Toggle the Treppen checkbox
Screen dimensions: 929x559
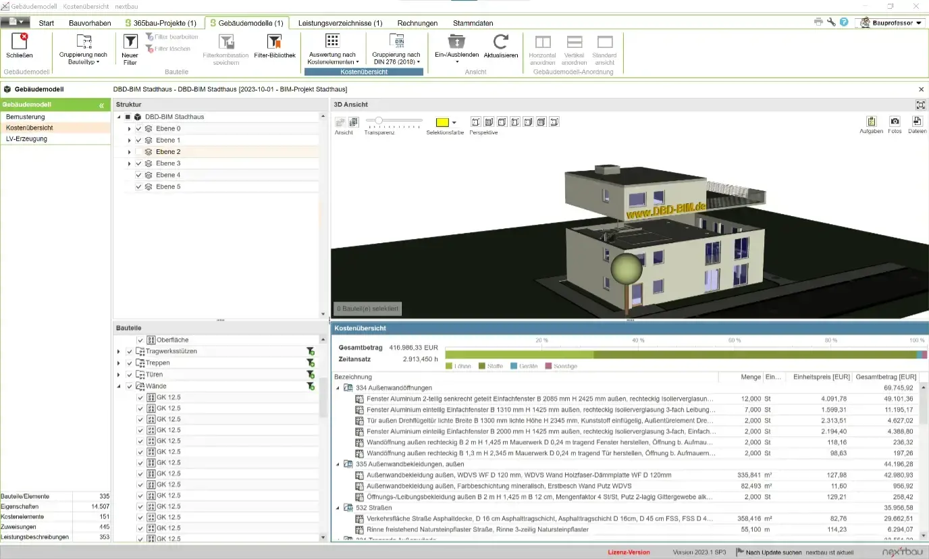point(130,363)
